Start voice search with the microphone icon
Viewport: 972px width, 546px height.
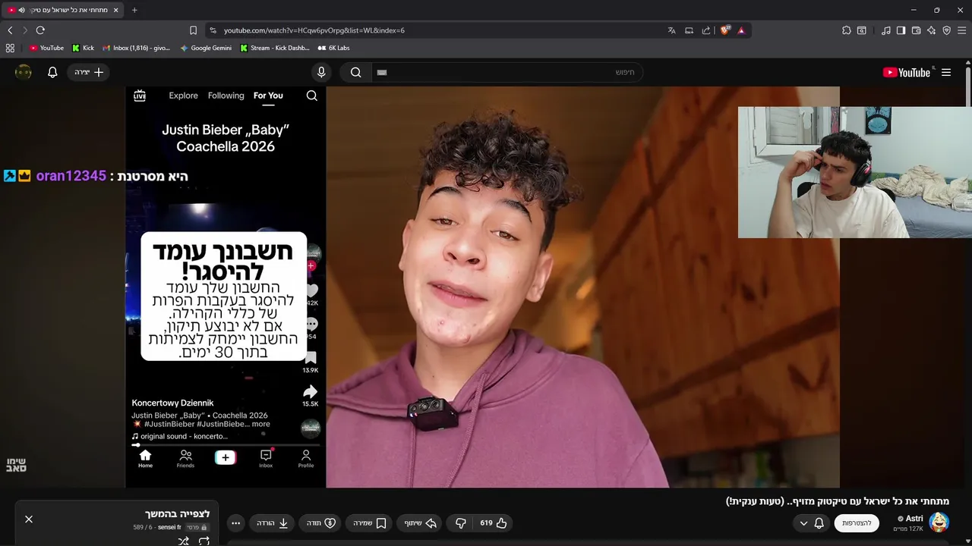pos(321,72)
